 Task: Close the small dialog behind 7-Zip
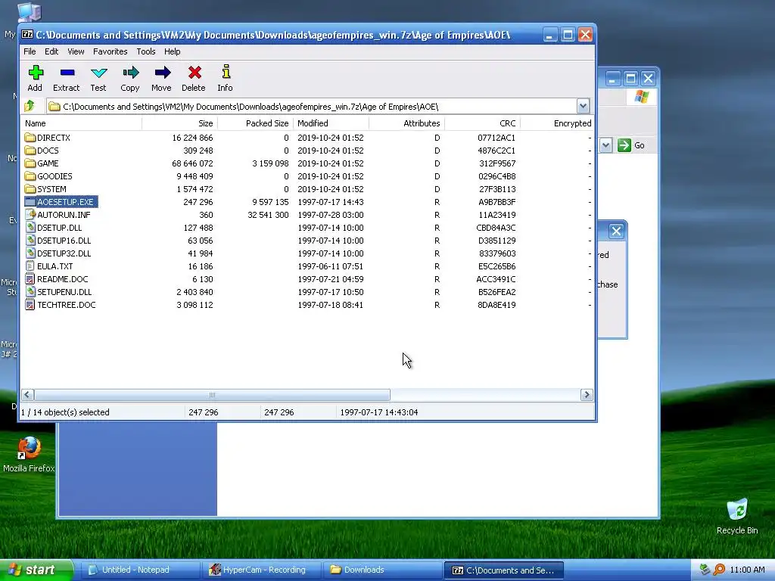(616, 231)
